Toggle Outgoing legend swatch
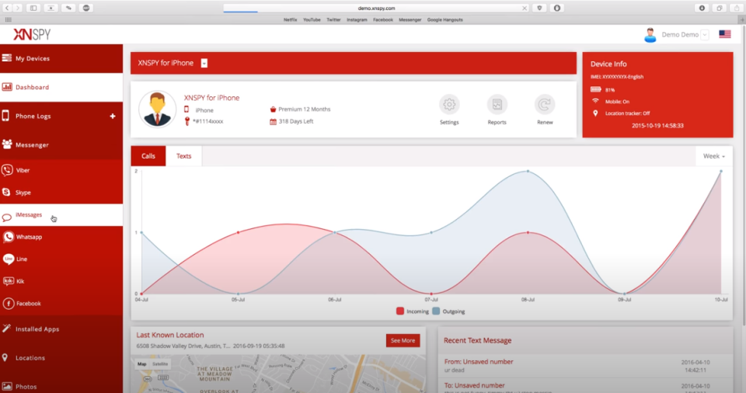Viewport: 746px width, 393px height. pos(436,311)
